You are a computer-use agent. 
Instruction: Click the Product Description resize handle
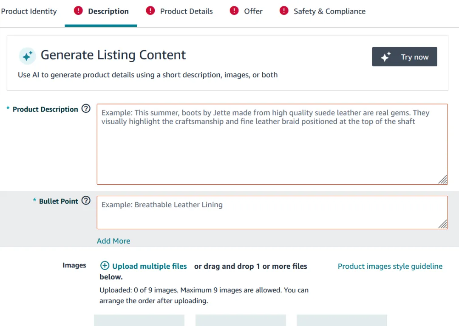(x=443, y=180)
